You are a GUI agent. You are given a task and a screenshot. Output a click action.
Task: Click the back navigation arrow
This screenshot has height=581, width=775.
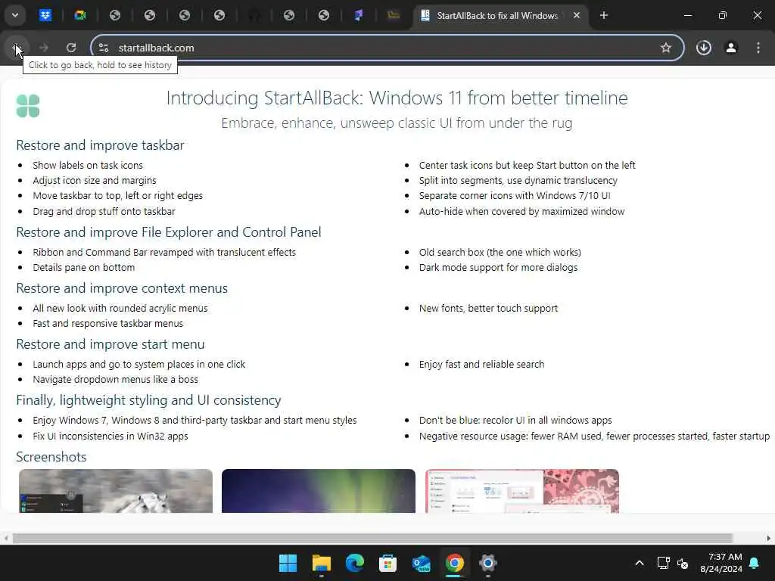[x=16, y=48]
